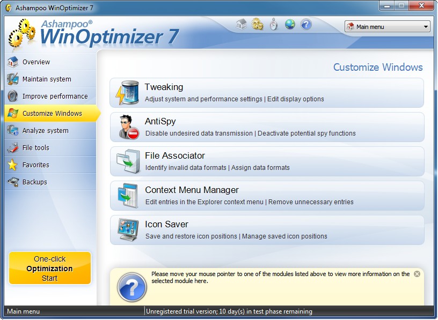
Task: Open the Overview section
Action: coord(50,62)
